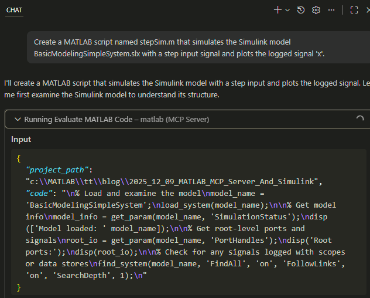Start a new chat with plus icon
The image size is (370, 298).
coord(277,10)
